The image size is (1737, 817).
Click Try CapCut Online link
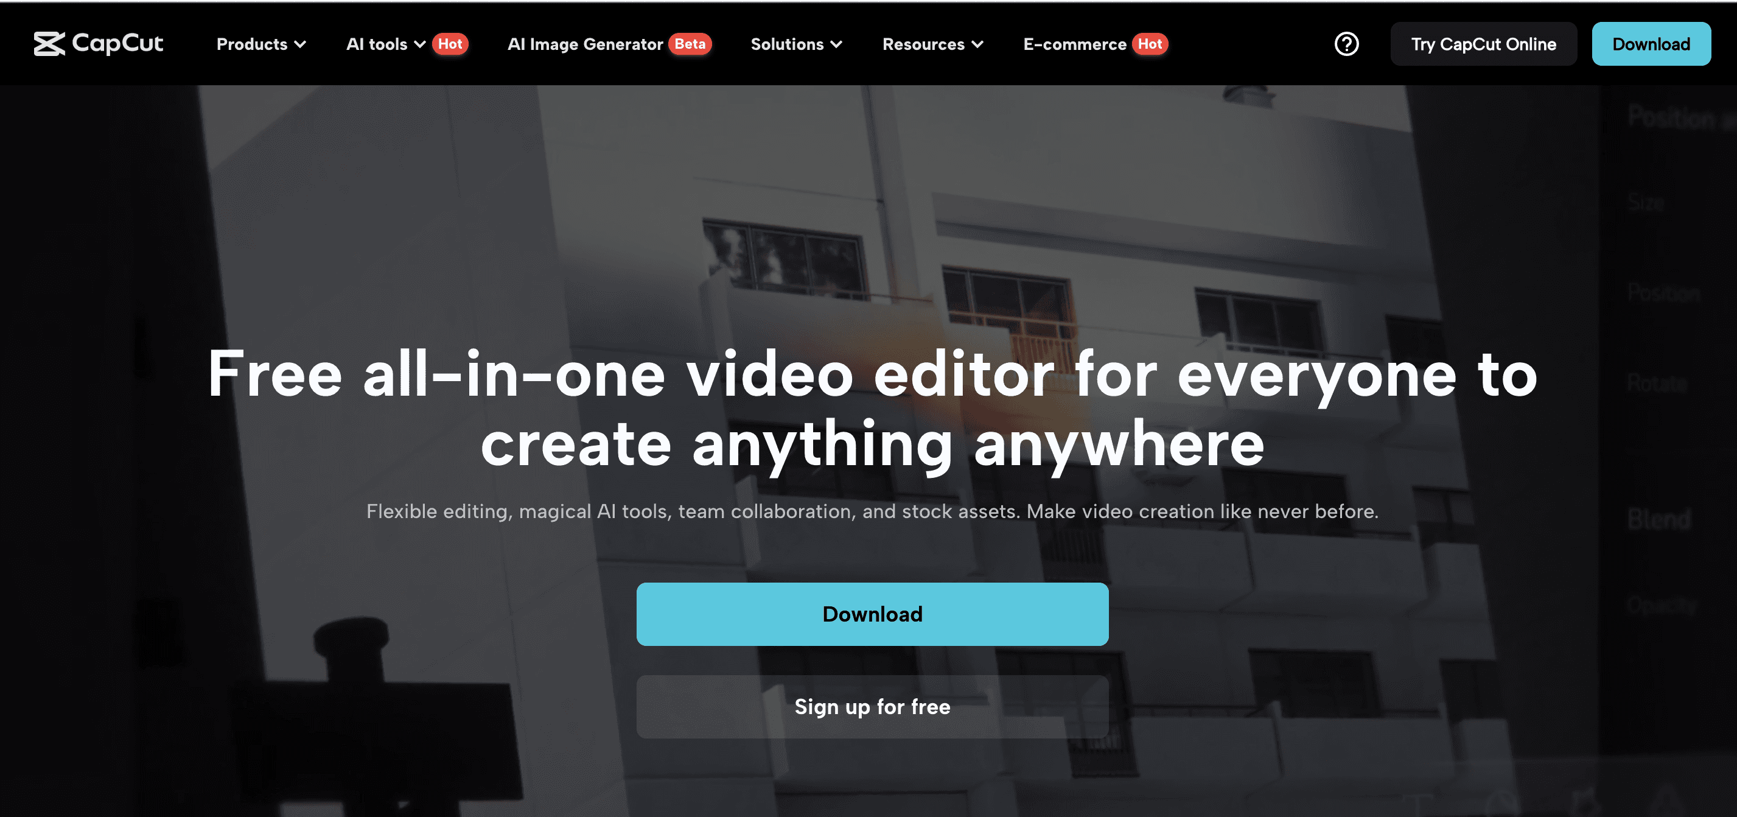coord(1483,44)
